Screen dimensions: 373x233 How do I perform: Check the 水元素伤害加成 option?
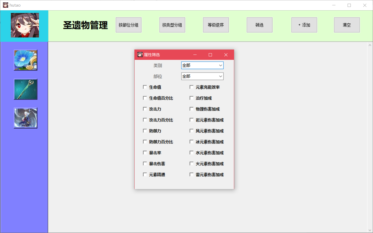192,153
